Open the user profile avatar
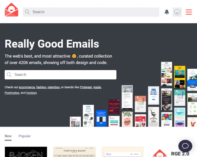Viewport: 197px width, 157px height. [x=177, y=12]
